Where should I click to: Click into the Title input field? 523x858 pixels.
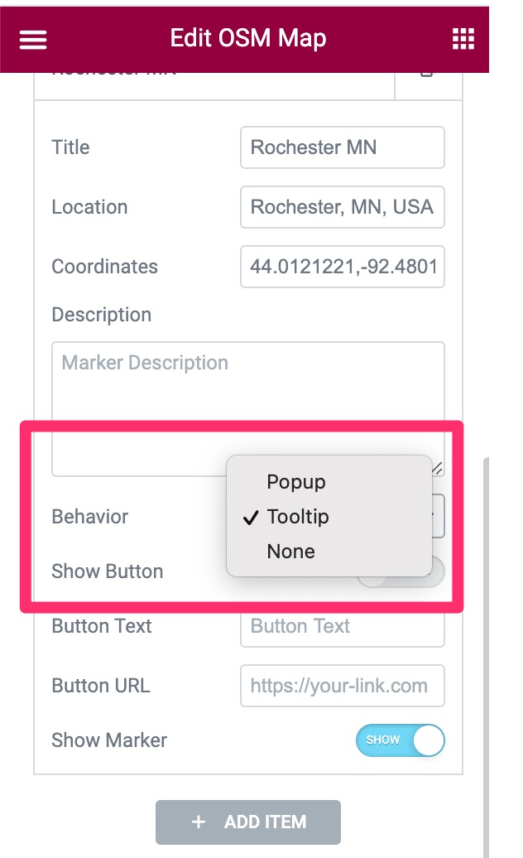(x=342, y=147)
